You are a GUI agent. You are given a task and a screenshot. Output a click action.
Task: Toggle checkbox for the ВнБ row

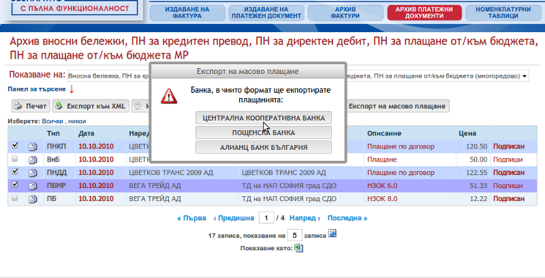(14, 159)
